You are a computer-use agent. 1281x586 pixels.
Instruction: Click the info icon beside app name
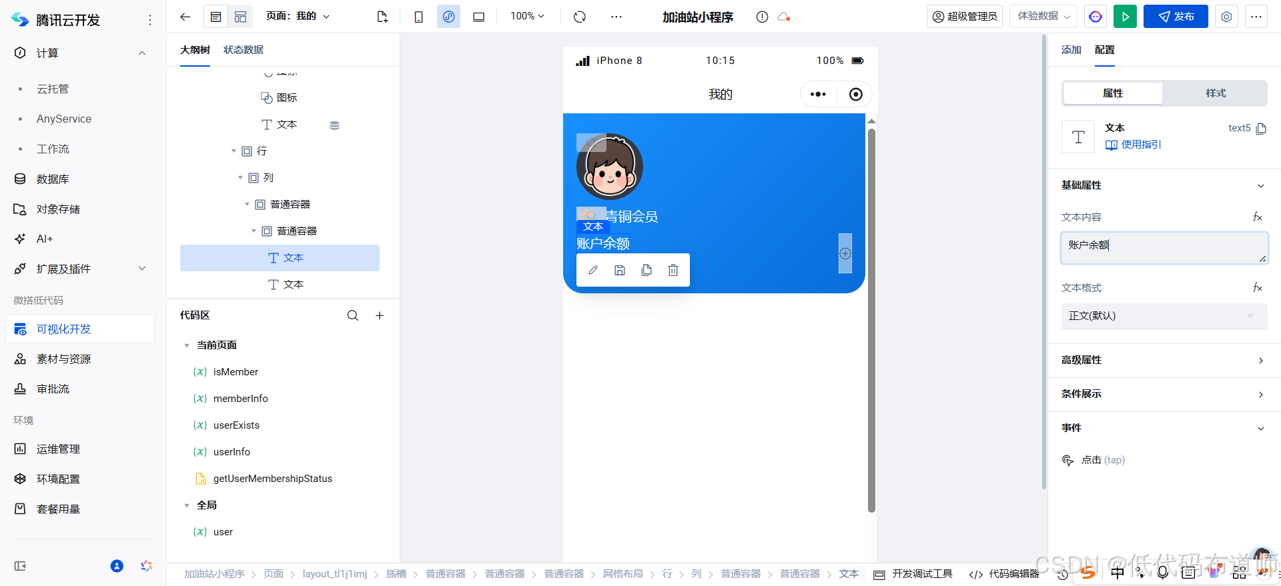coord(762,17)
